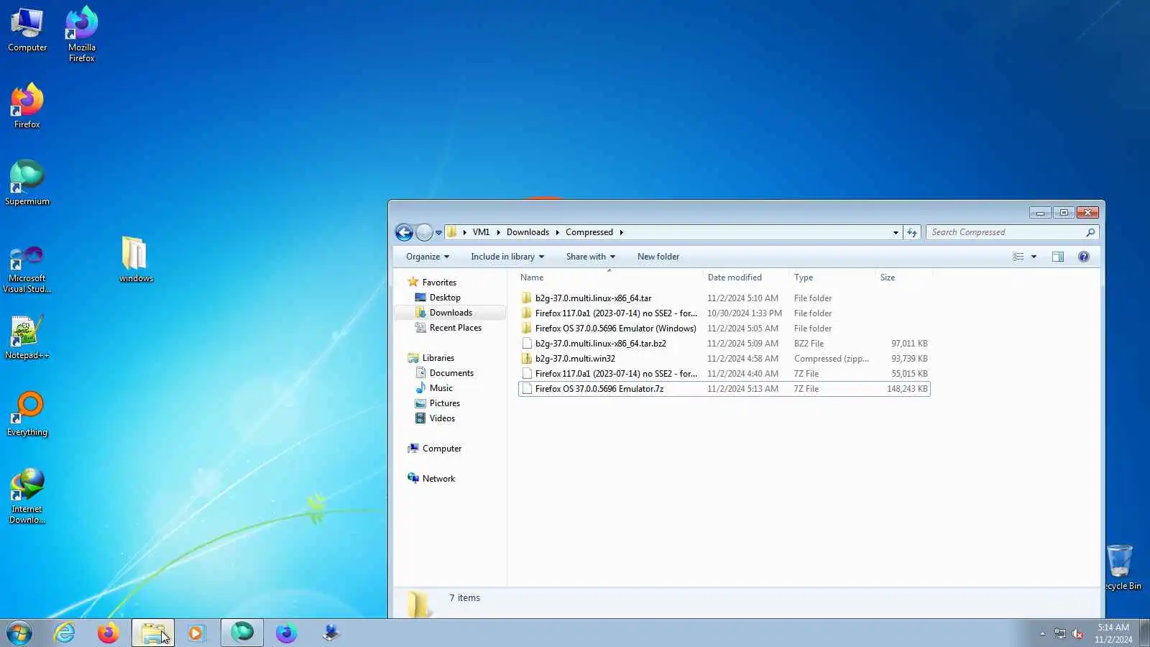Expand the arrow between VM1 and Downloads
The height and width of the screenshot is (647, 1150).
click(498, 232)
